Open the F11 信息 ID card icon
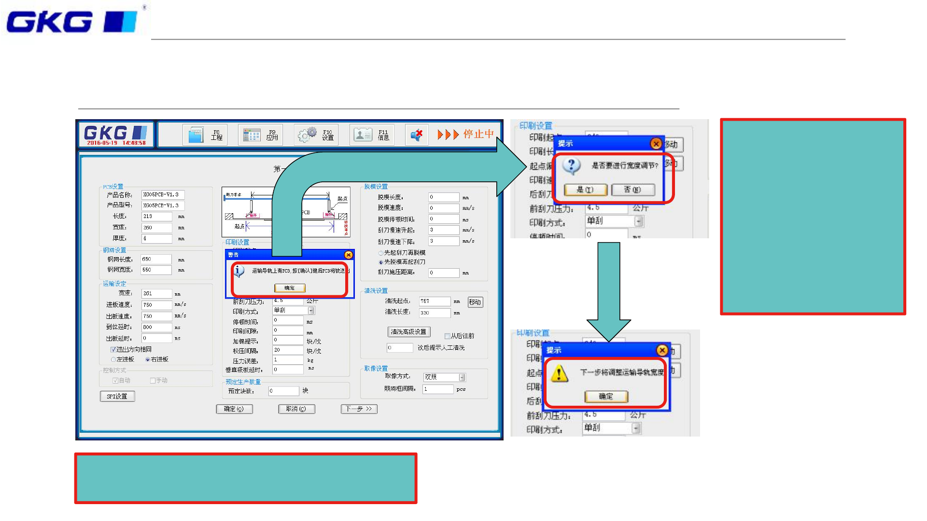The image size is (927, 521). point(363,135)
